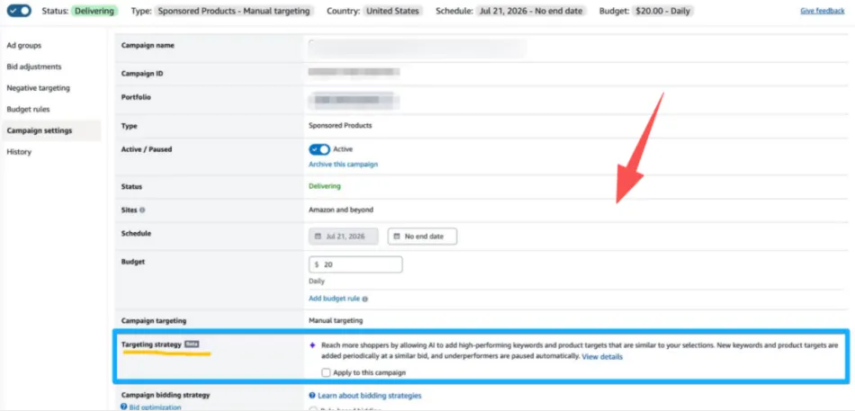Viewport: 855px width, 411px height.
Task: Go to the Budget rules section
Action: (x=29, y=110)
